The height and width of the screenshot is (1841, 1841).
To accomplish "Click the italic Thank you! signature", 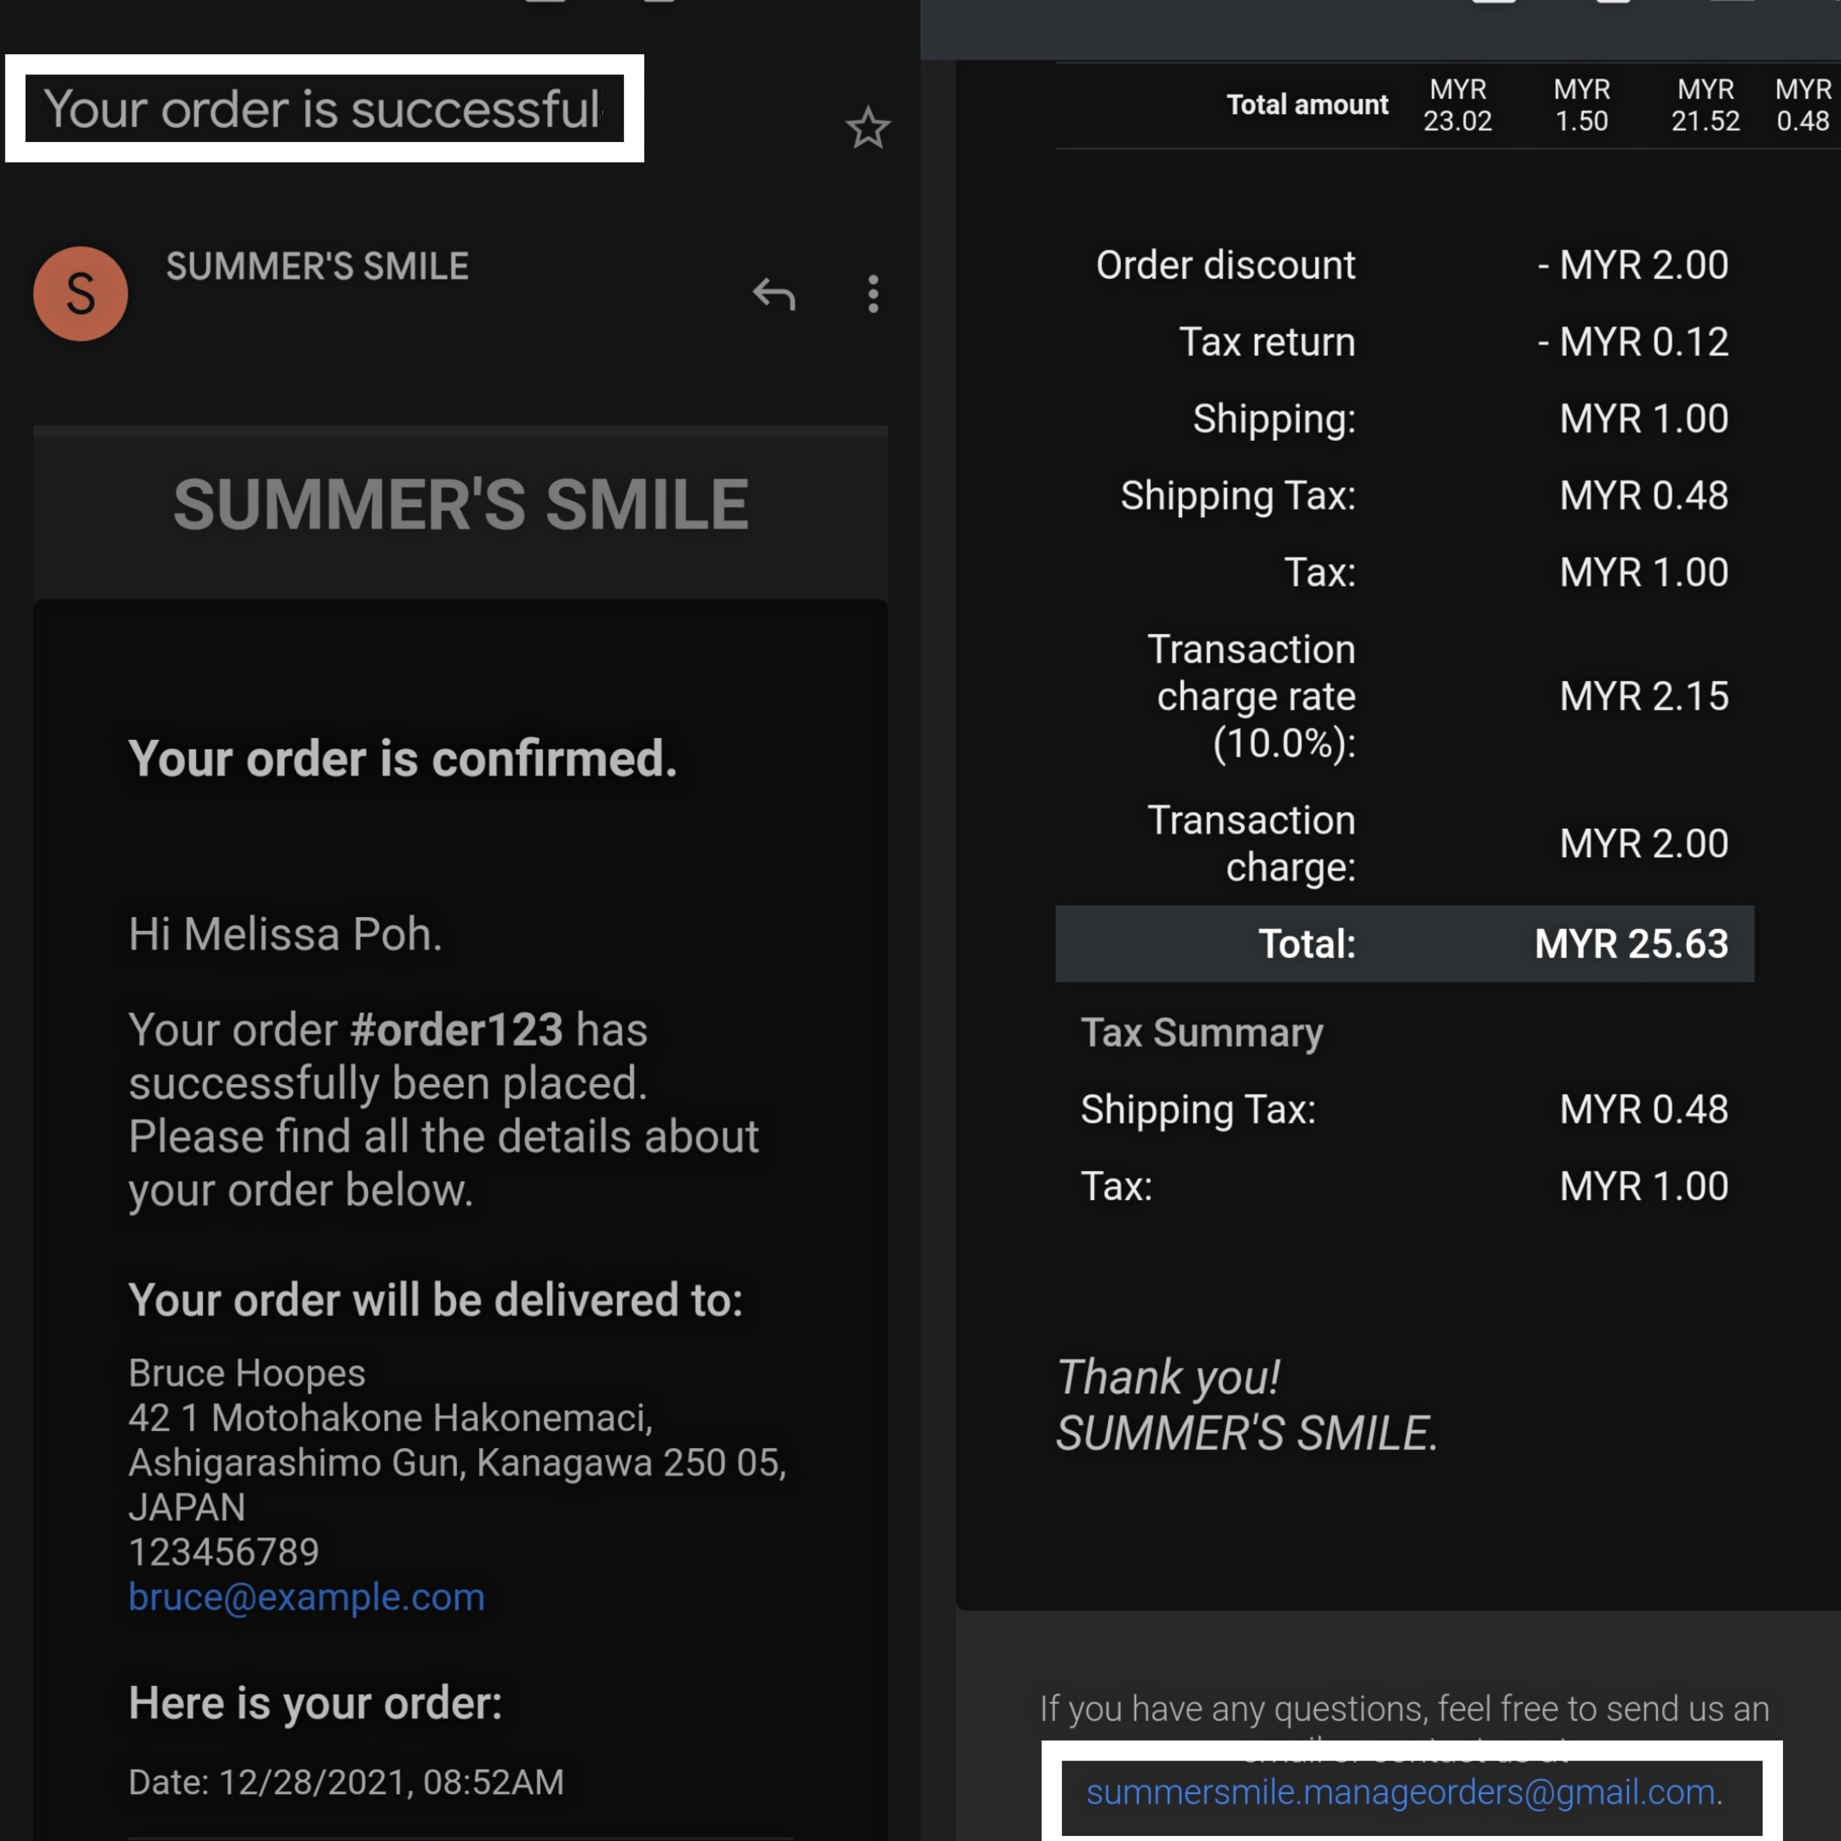I will click(x=1168, y=1377).
